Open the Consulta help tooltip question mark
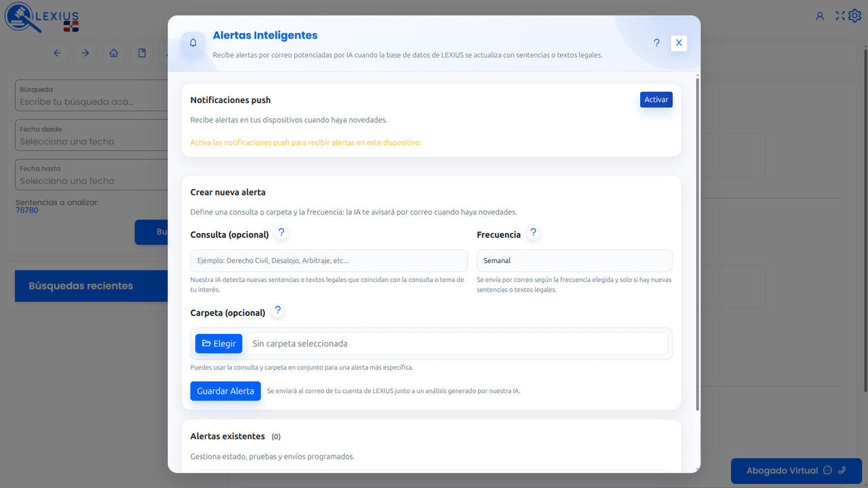The image size is (868, 488). (281, 232)
